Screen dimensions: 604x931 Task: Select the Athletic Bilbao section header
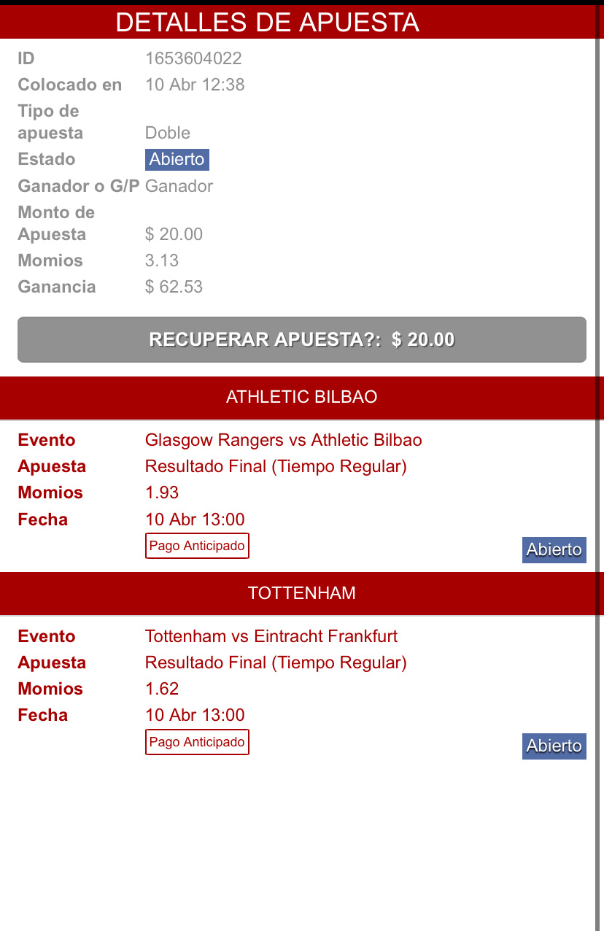pos(301,397)
